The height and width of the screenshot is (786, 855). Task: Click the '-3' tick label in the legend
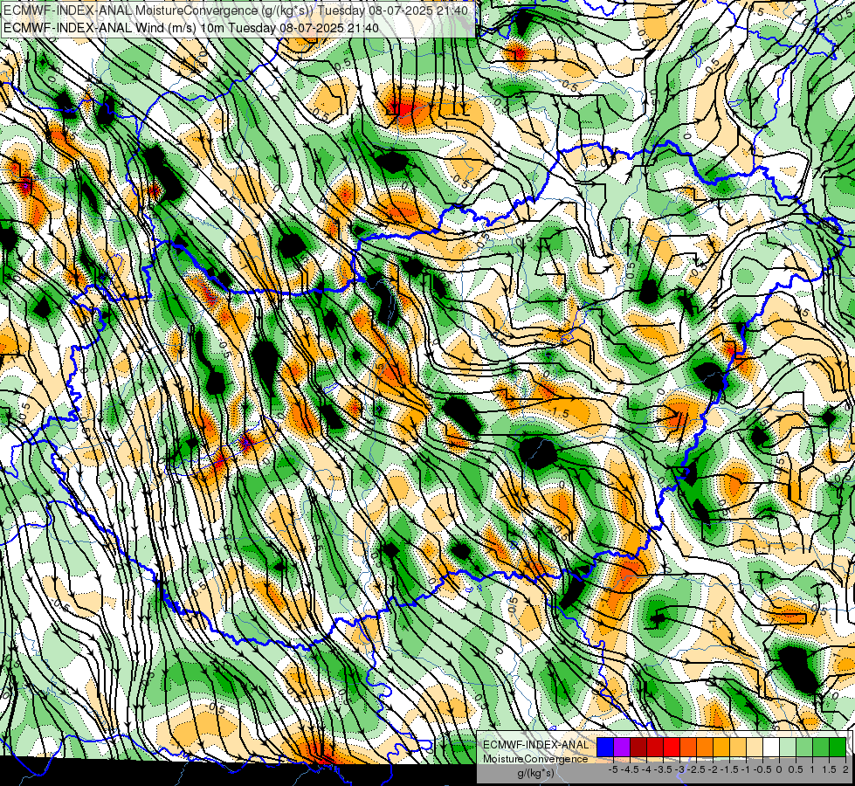pos(680,769)
